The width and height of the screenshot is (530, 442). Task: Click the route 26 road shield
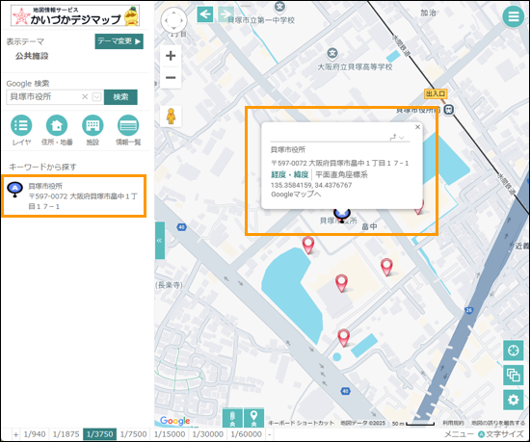(x=468, y=310)
